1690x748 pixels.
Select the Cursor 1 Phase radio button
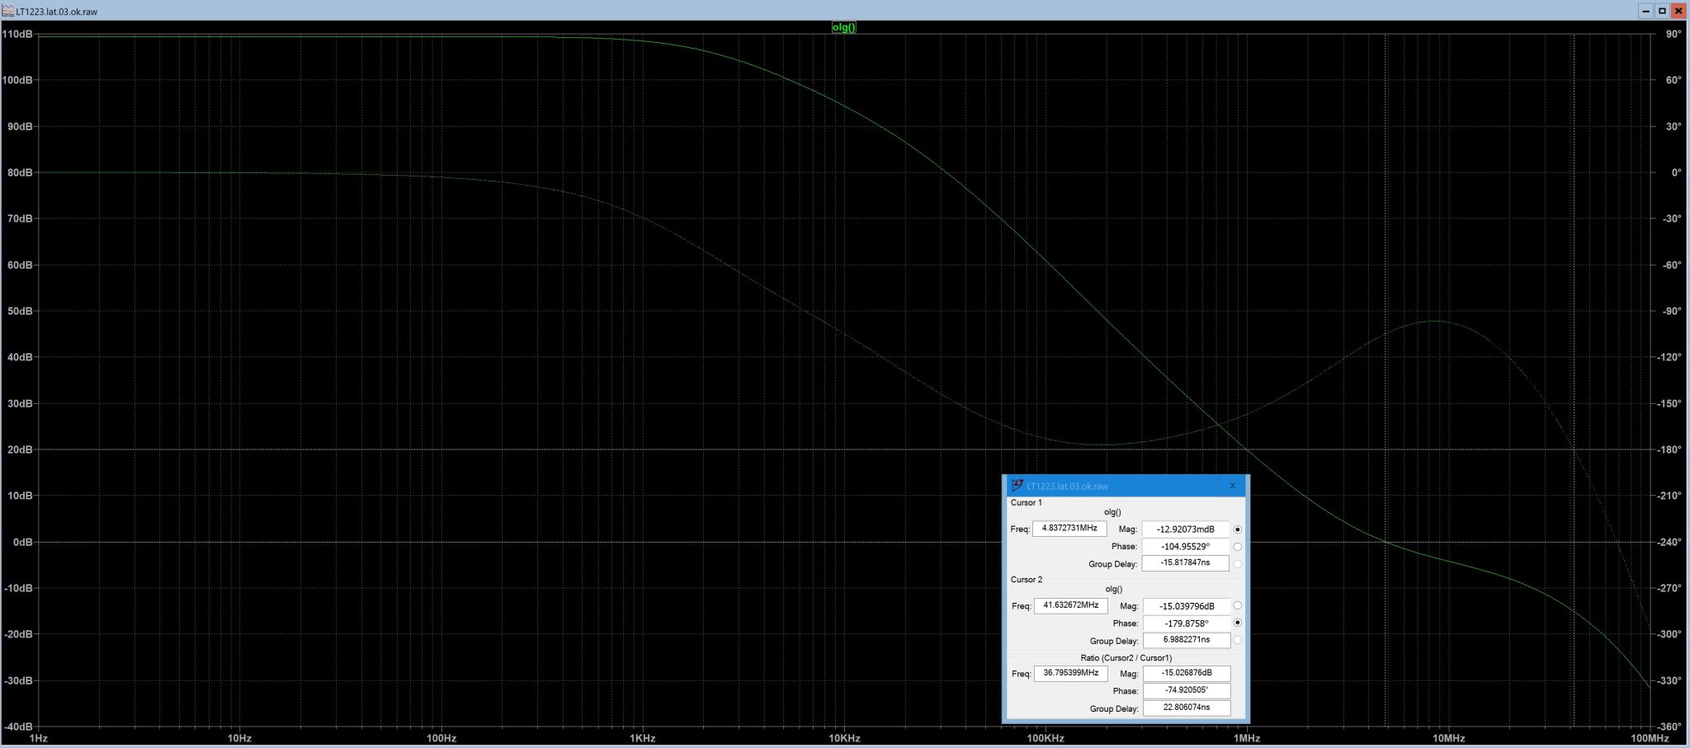1237,547
